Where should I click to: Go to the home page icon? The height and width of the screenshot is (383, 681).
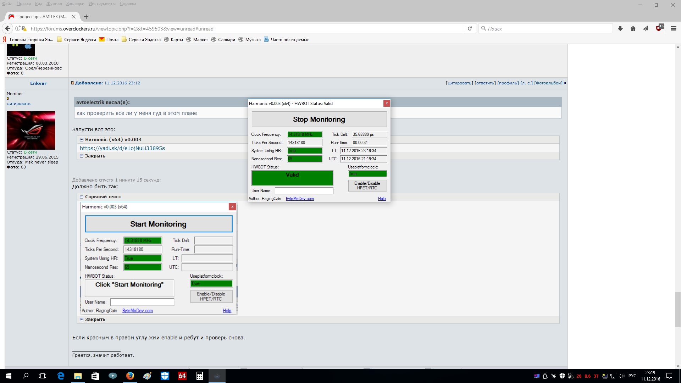pyautogui.click(x=633, y=28)
